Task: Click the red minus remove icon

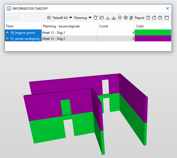Action: pyautogui.click(x=154, y=18)
